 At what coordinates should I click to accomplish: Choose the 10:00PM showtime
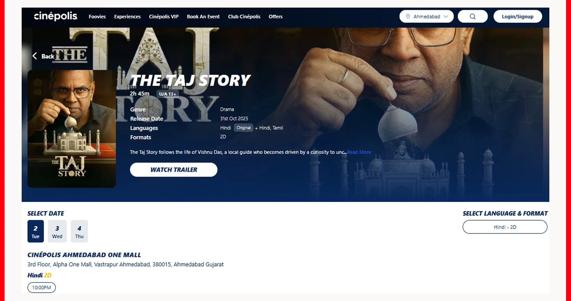pyautogui.click(x=41, y=288)
